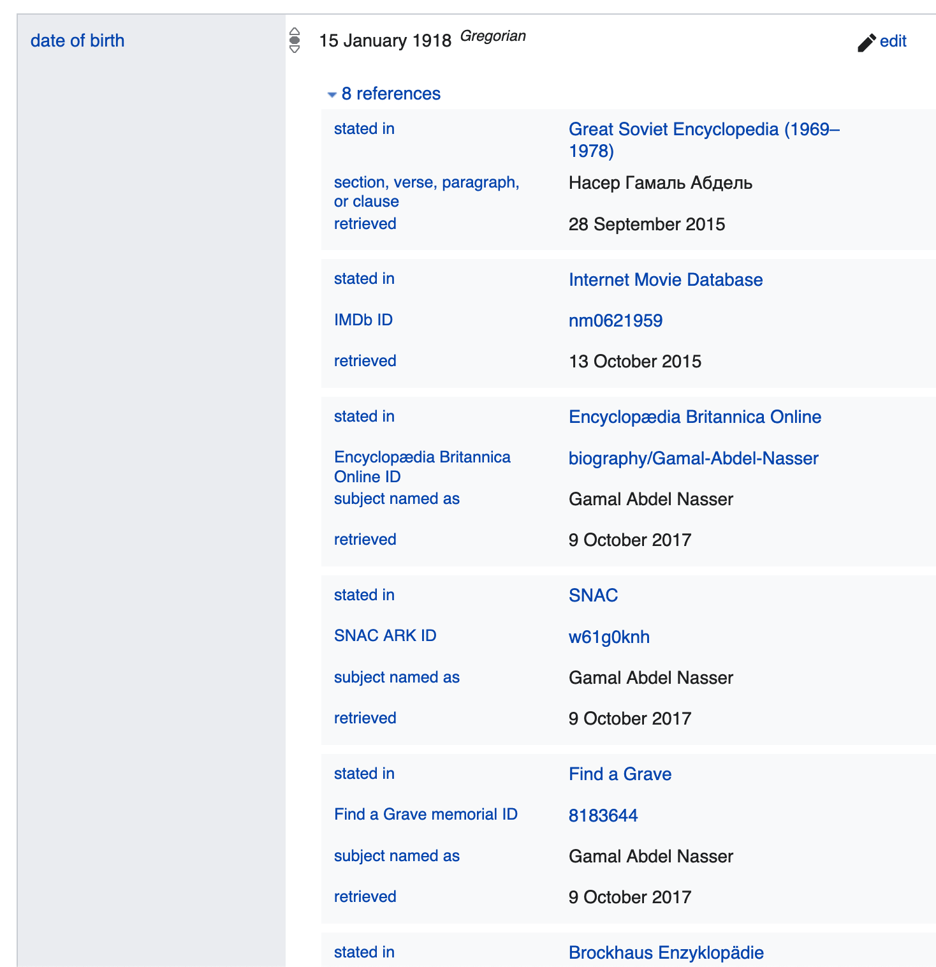Click the text Насер Гамаль Абдель
The width and height of the screenshot is (936, 967).
coord(661,183)
